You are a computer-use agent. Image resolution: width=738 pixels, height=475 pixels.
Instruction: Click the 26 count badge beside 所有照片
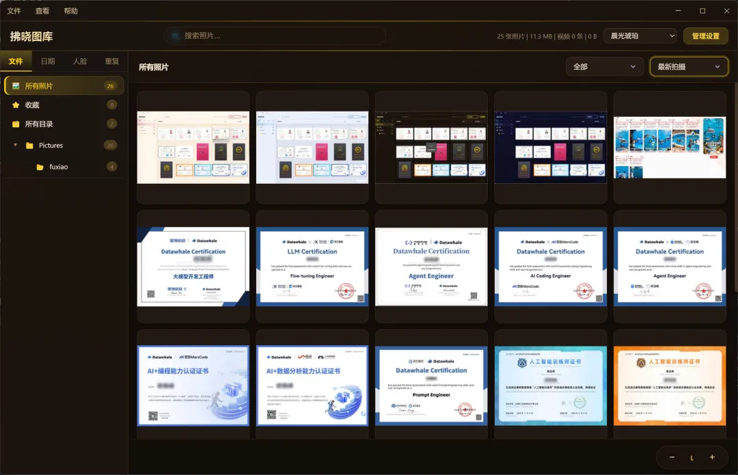pyautogui.click(x=110, y=86)
